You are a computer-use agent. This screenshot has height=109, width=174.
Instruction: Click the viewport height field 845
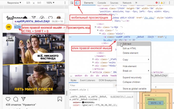[x=39, y=3]
